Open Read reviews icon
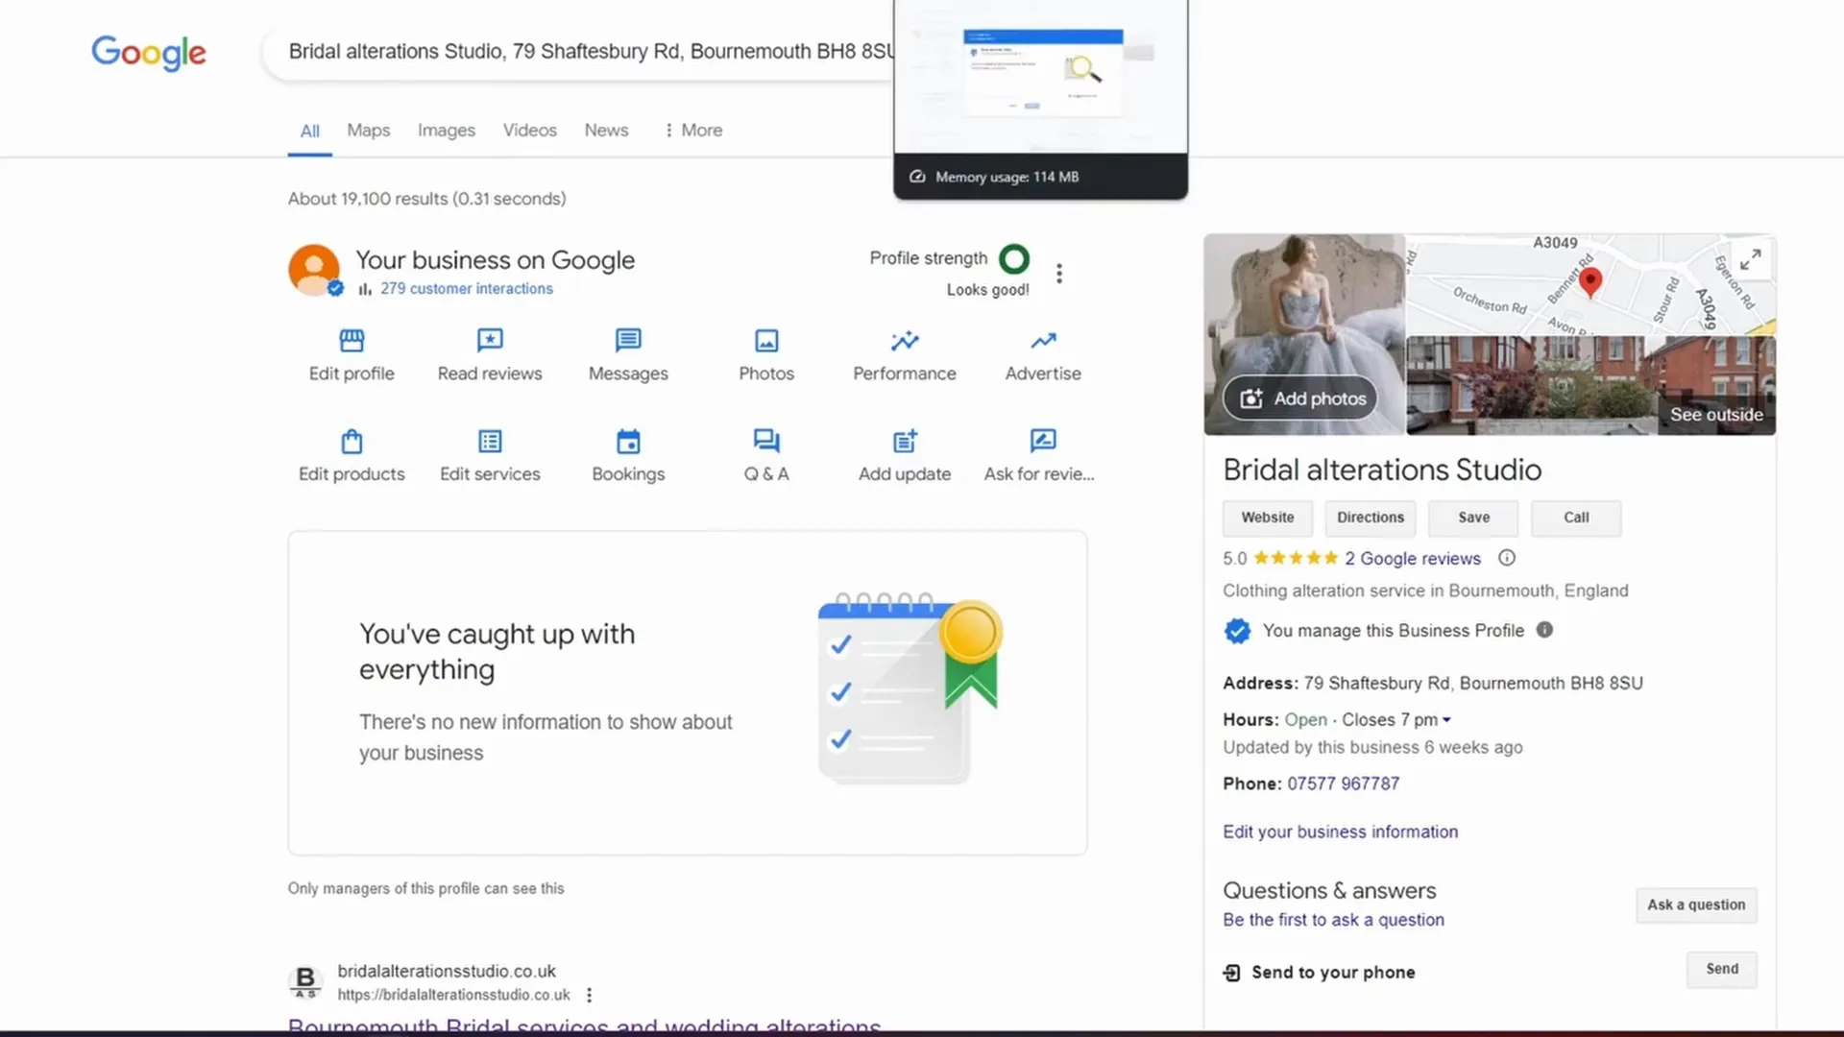The height and width of the screenshot is (1037, 1844). (490, 341)
